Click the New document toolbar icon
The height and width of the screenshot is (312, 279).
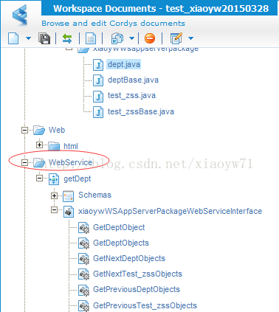point(13,38)
